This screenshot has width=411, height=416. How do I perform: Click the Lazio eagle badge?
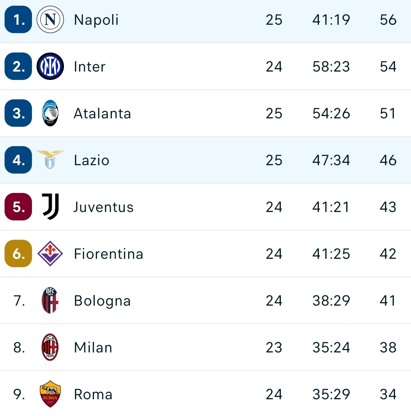tap(50, 160)
